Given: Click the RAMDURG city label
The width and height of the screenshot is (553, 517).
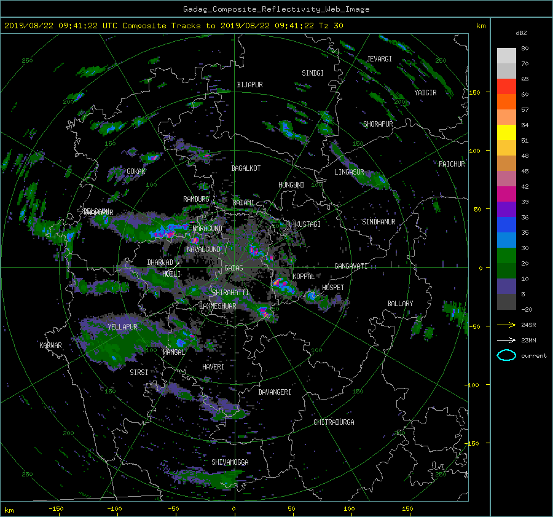Looking at the screenshot, I should pyautogui.click(x=196, y=199).
